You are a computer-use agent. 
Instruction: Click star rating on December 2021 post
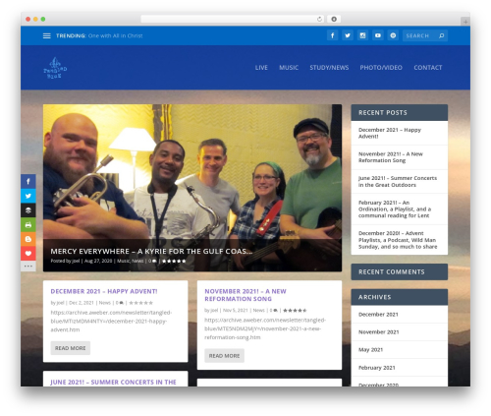[140, 303]
